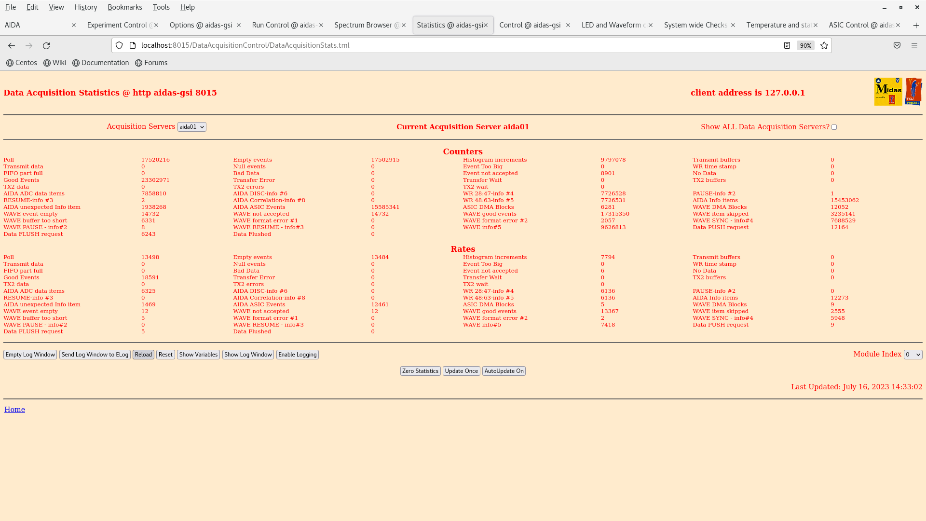Follow the Home link
Viewport: 926px width, 521px height.
(14, 410)
